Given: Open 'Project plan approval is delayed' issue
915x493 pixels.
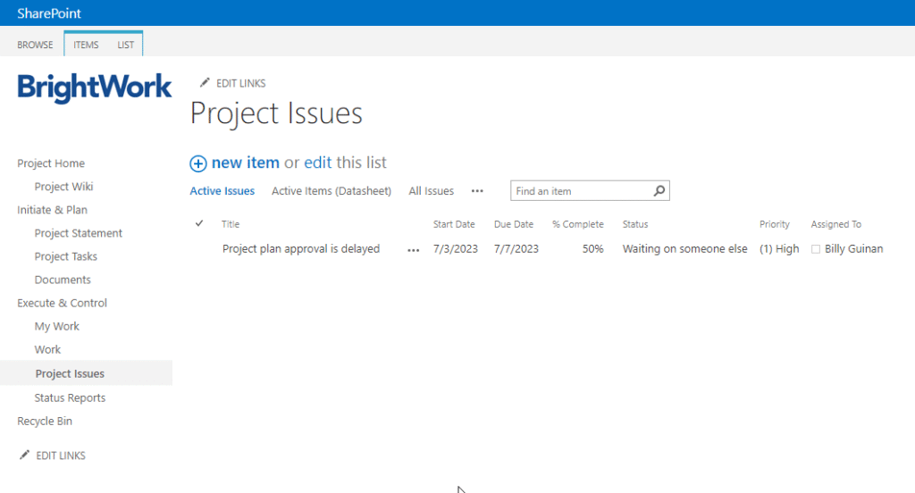Looking at the screenshot, I should [x=300, y=249].
